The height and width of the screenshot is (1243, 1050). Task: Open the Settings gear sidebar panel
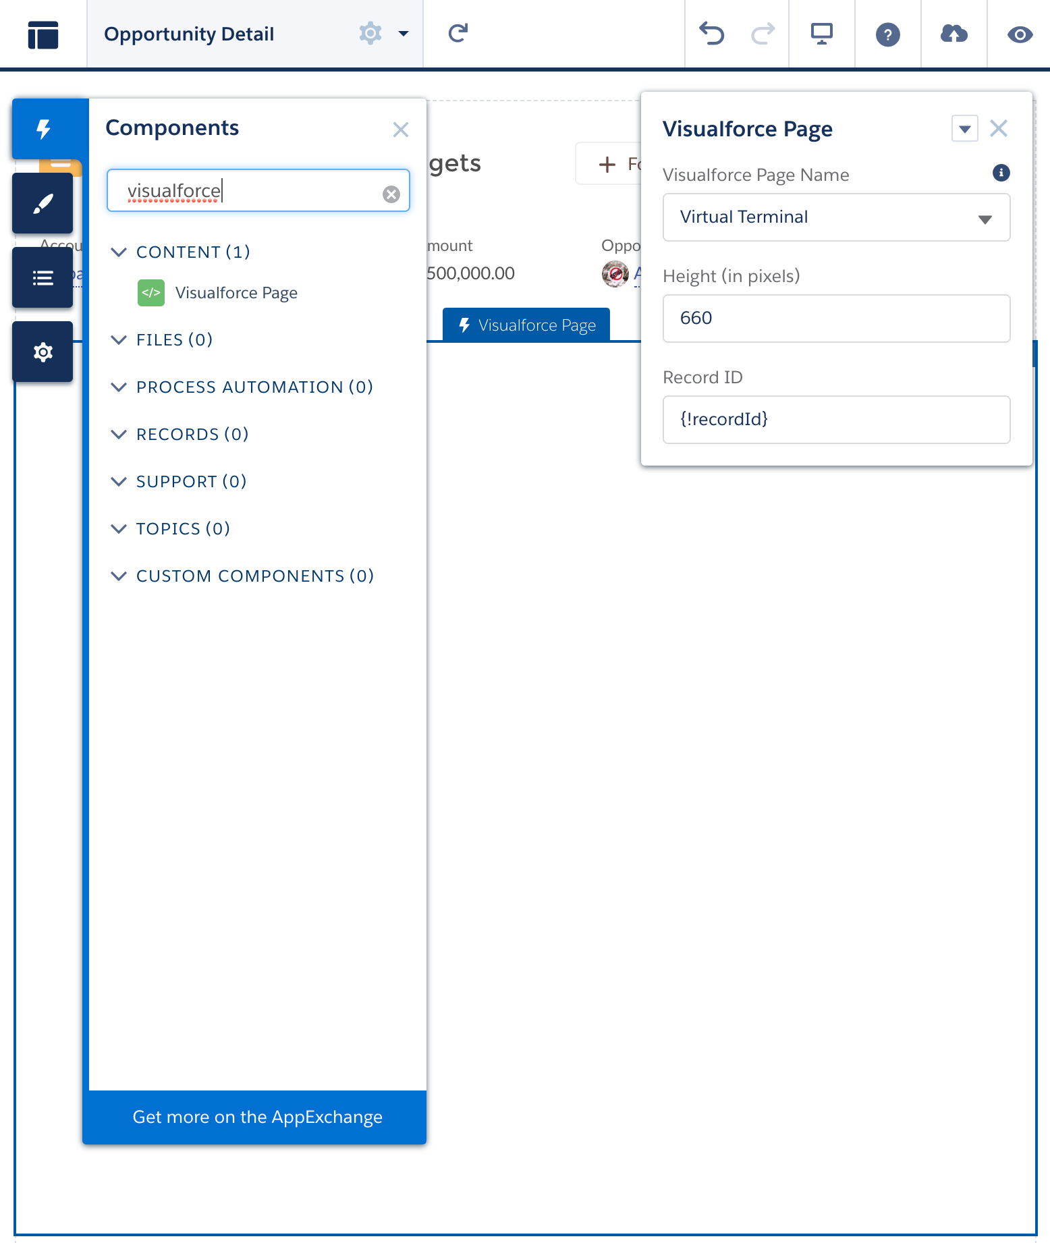[x=43, y=352]
